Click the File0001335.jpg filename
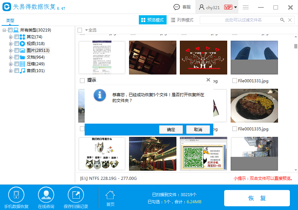 click(253, 129)
